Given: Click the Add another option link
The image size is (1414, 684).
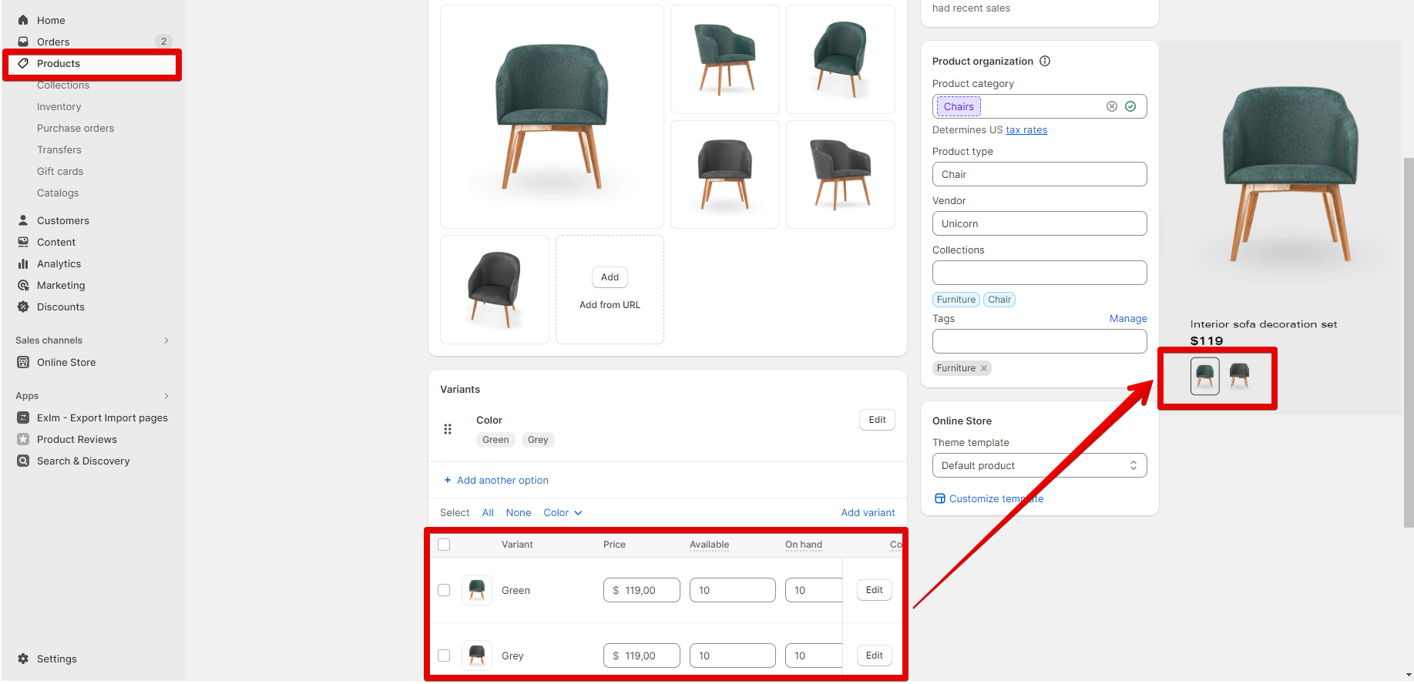Looking at the screenshot, I should pos(502,481).
